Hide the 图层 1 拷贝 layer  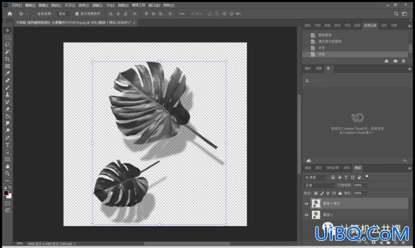[x=307, y=204]
